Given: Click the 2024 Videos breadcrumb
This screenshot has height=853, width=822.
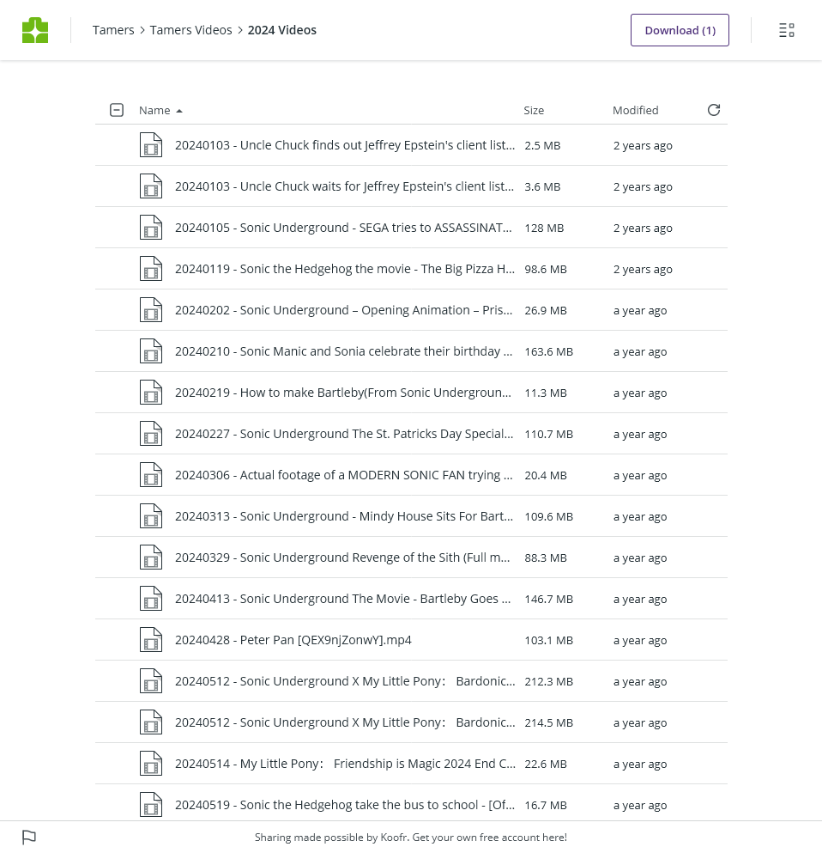Looking at the screenshot, I should pyautogui.click(x=282, y=30).
